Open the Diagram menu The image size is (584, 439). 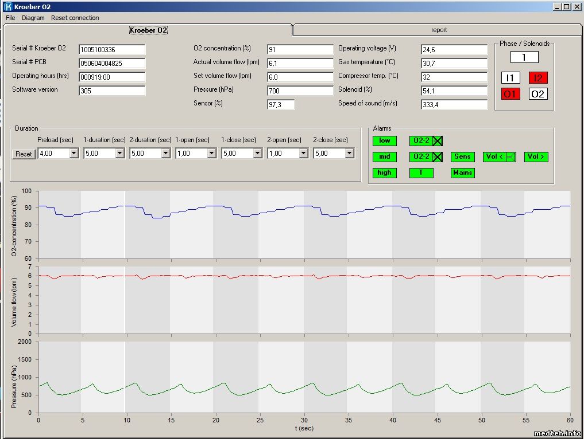(x=33, y=18)
